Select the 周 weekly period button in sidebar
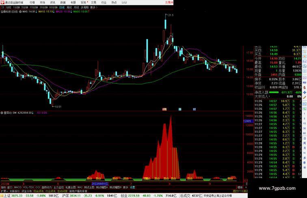Viewport: 307px width, 198px height. tap(305, 143)
